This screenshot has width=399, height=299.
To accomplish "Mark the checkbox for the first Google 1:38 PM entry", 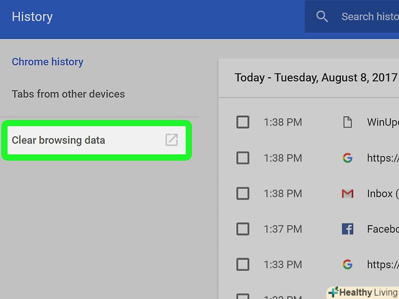I will [243, 158].
